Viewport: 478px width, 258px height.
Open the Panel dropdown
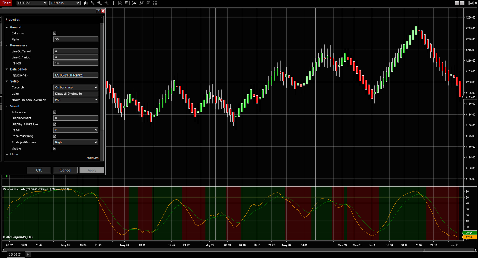(x=76, y=130)
